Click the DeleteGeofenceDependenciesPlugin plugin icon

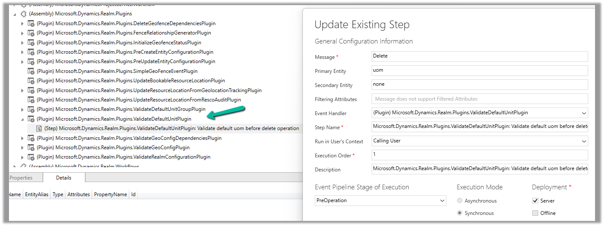click(x=31, y=23)
